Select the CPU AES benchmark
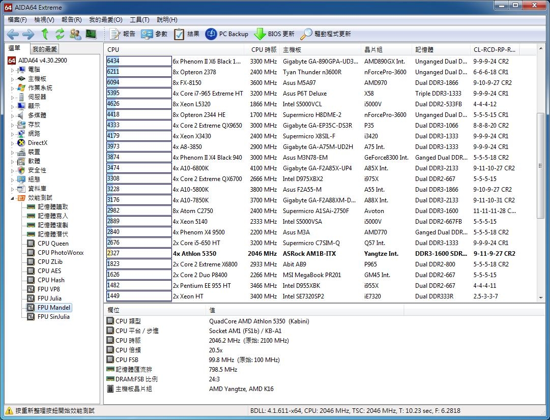The image size is (550, 420). click(49, 271)
